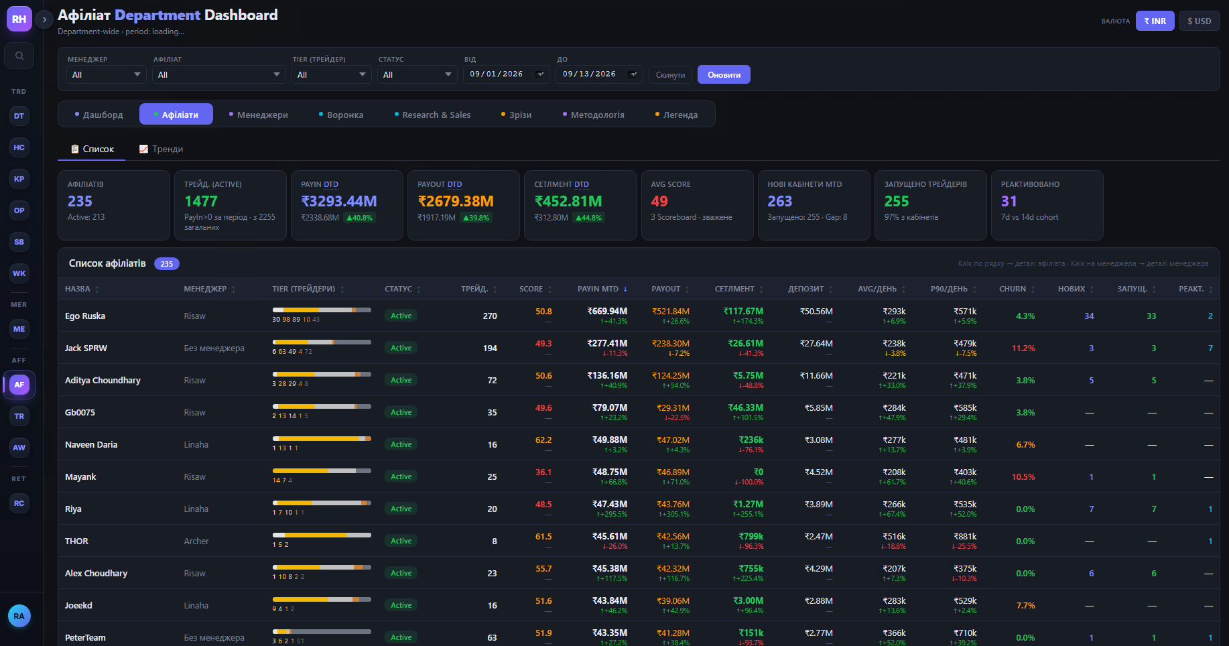The width and height of the screenshot is (1229, 646).
Task: Click the Скинути reset button
Action: point(670,74)
